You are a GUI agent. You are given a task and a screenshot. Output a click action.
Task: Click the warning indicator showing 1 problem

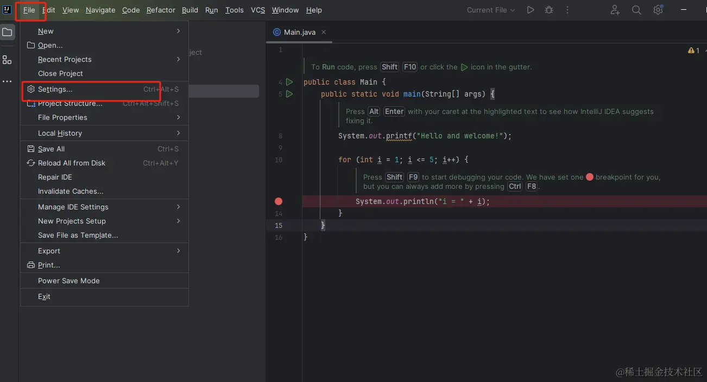point(693,50)
